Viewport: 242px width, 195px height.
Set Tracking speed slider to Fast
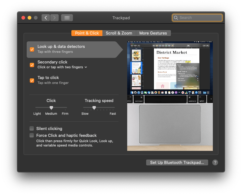click(x=114, y=108)
